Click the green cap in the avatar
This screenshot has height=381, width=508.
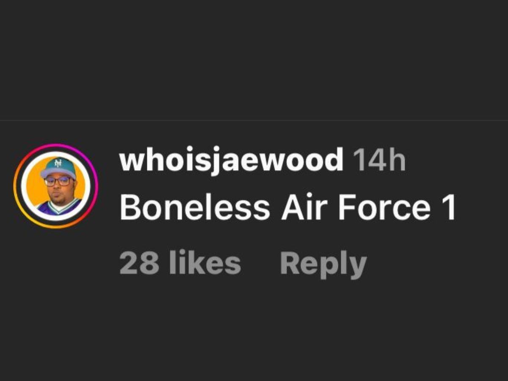point(58,166)
